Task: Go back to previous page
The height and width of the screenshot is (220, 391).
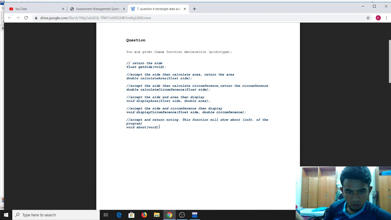Action: (x=9, y=18)
